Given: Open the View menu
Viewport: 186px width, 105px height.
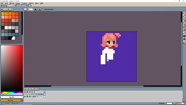Looking at the screenshot, I should pyautogui.click(x=37, y=3).
